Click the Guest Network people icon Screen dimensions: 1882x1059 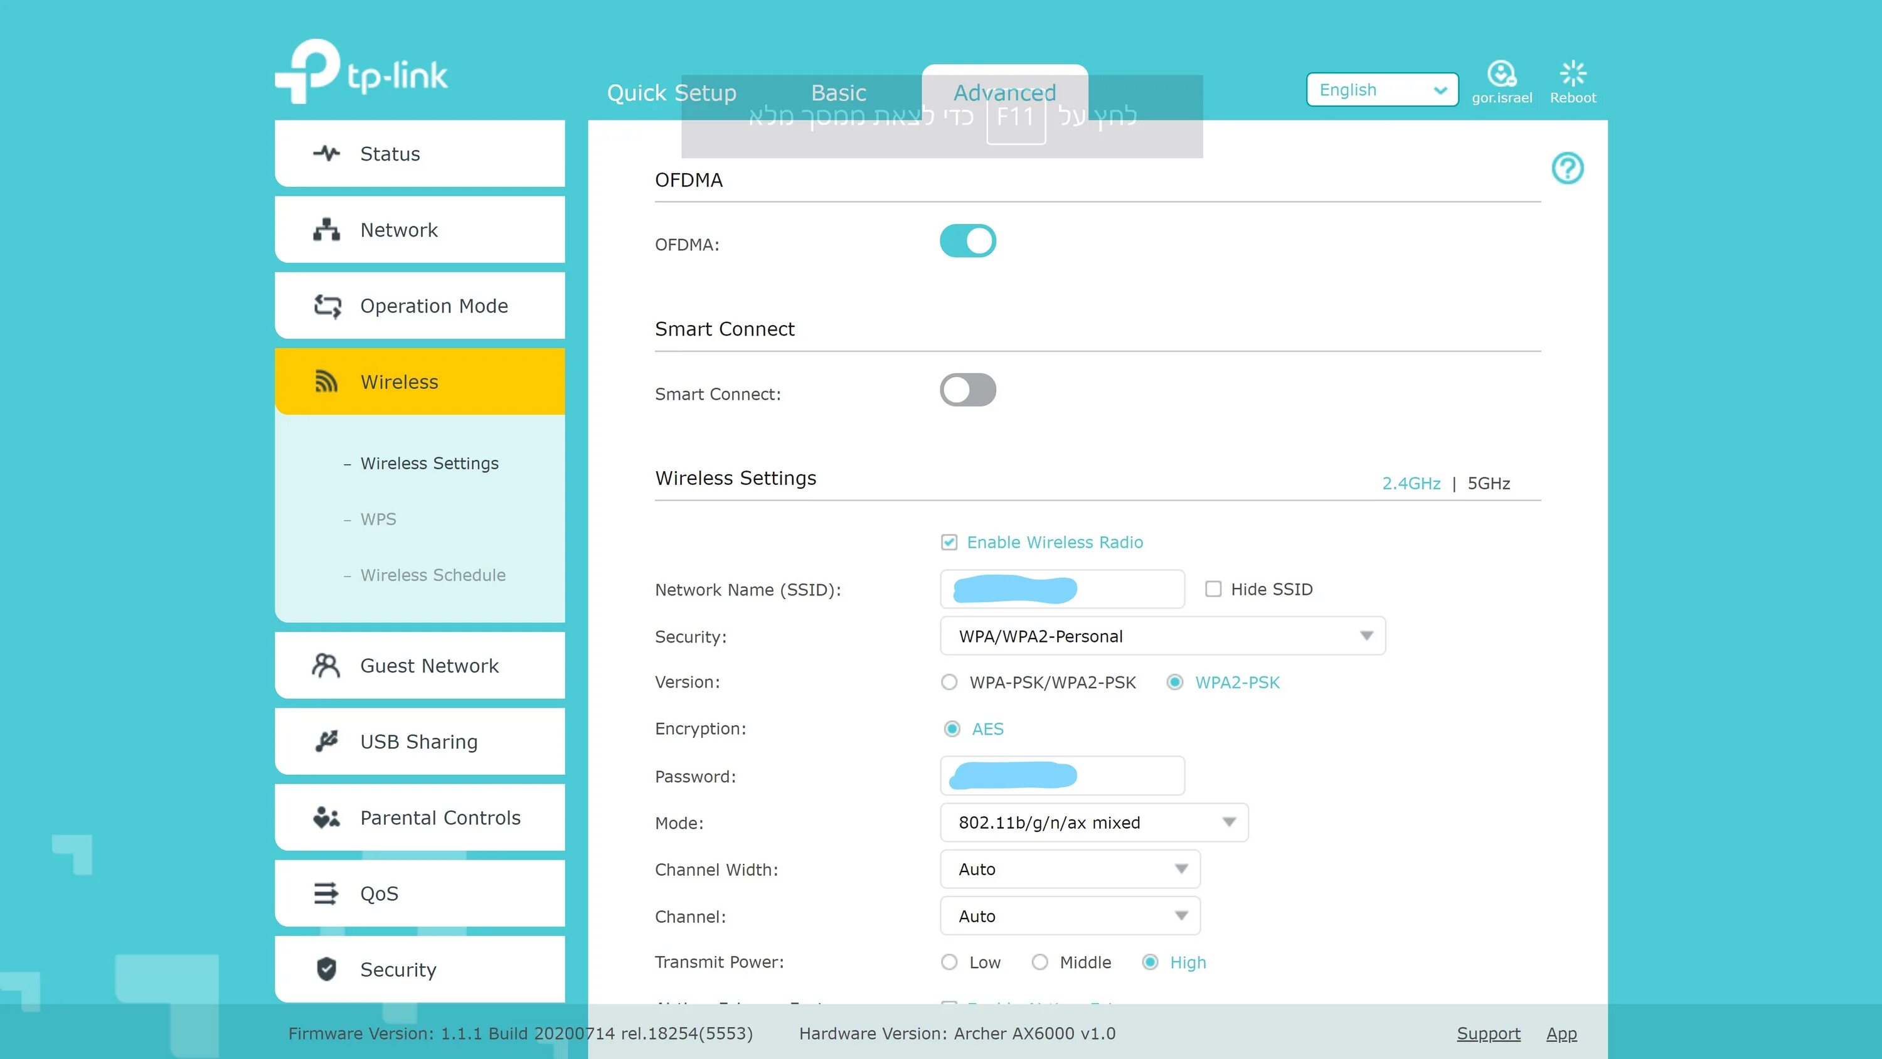(x=326, y=665)
